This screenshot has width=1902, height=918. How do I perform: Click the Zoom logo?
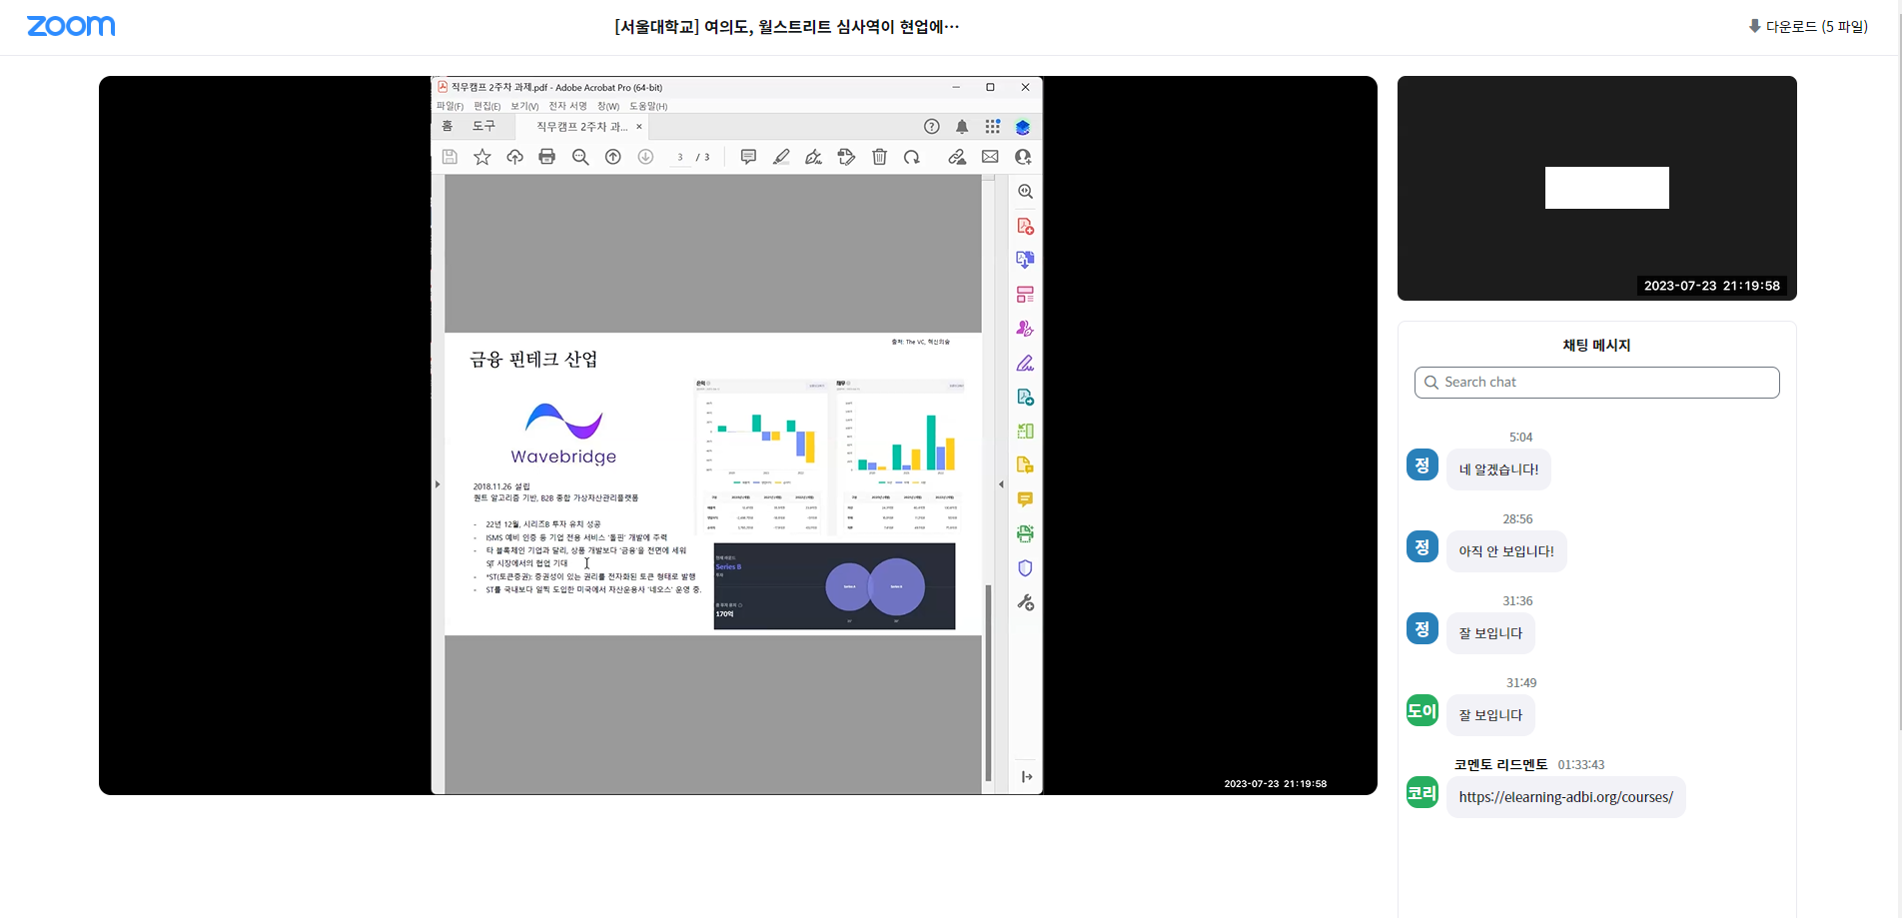pos(71,26)
